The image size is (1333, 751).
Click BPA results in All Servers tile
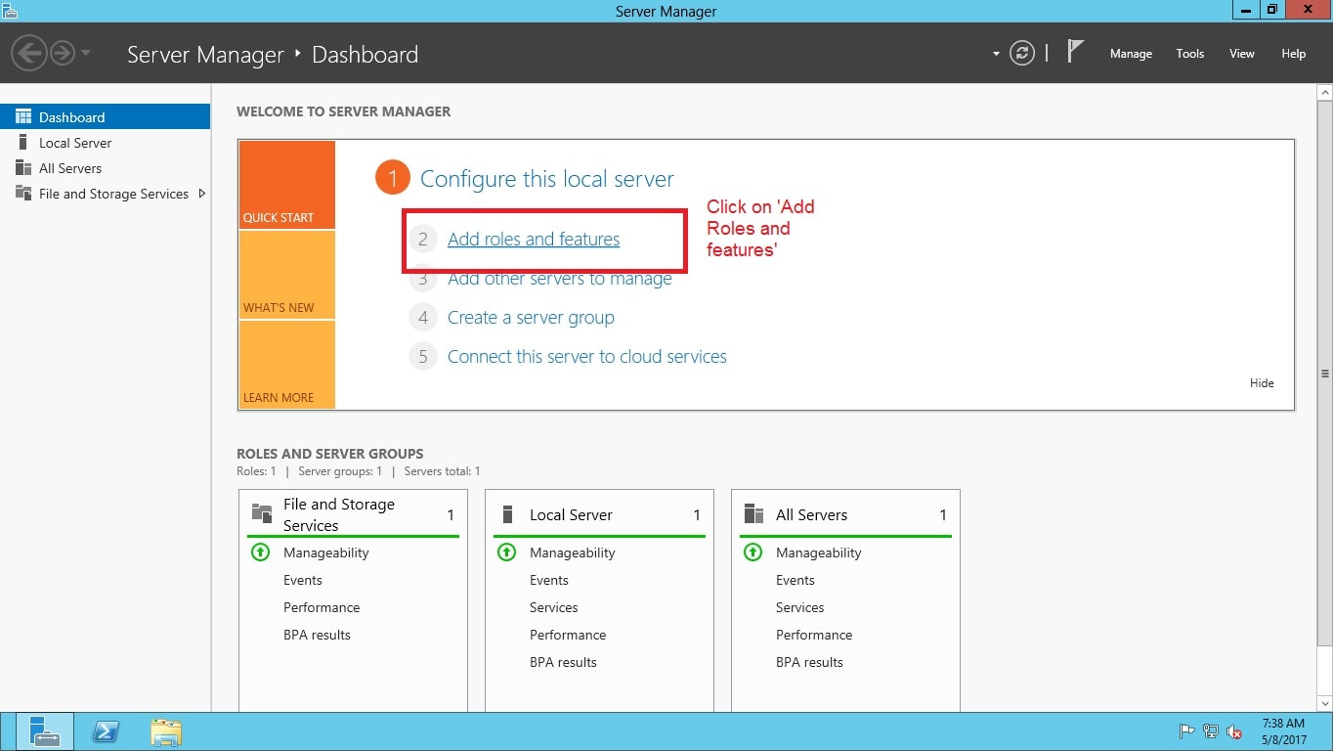click(809, 662)
